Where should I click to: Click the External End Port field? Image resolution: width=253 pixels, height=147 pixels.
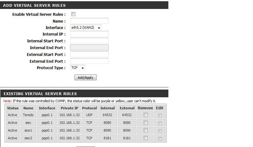pyautogui.click(x=89, y=61)
